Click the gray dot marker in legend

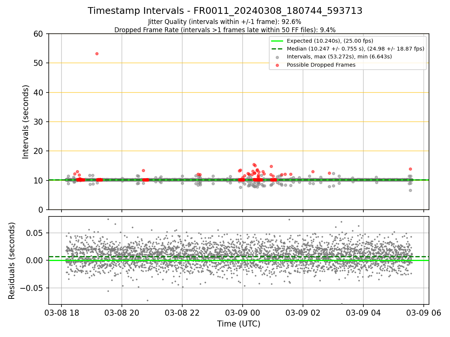277,57
